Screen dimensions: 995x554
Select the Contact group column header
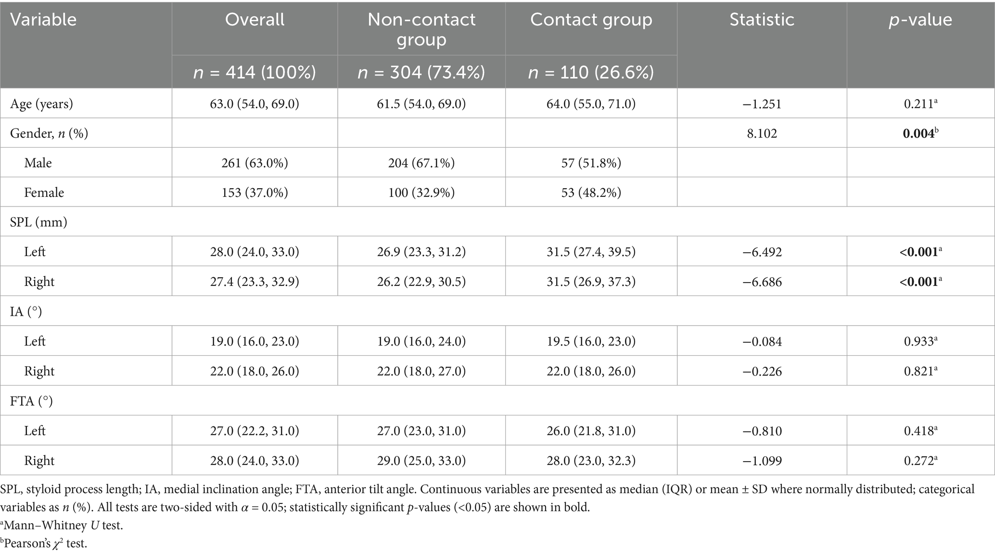pos(591,20)
